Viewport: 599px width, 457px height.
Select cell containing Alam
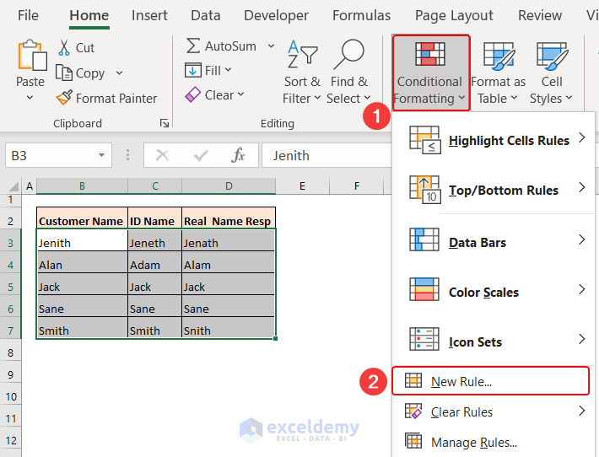[228, 262]
